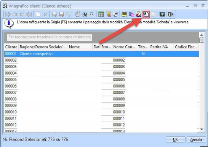Go to the next record arrow
The width and height of the screenshot is (208, 147).
click(22, 14)
